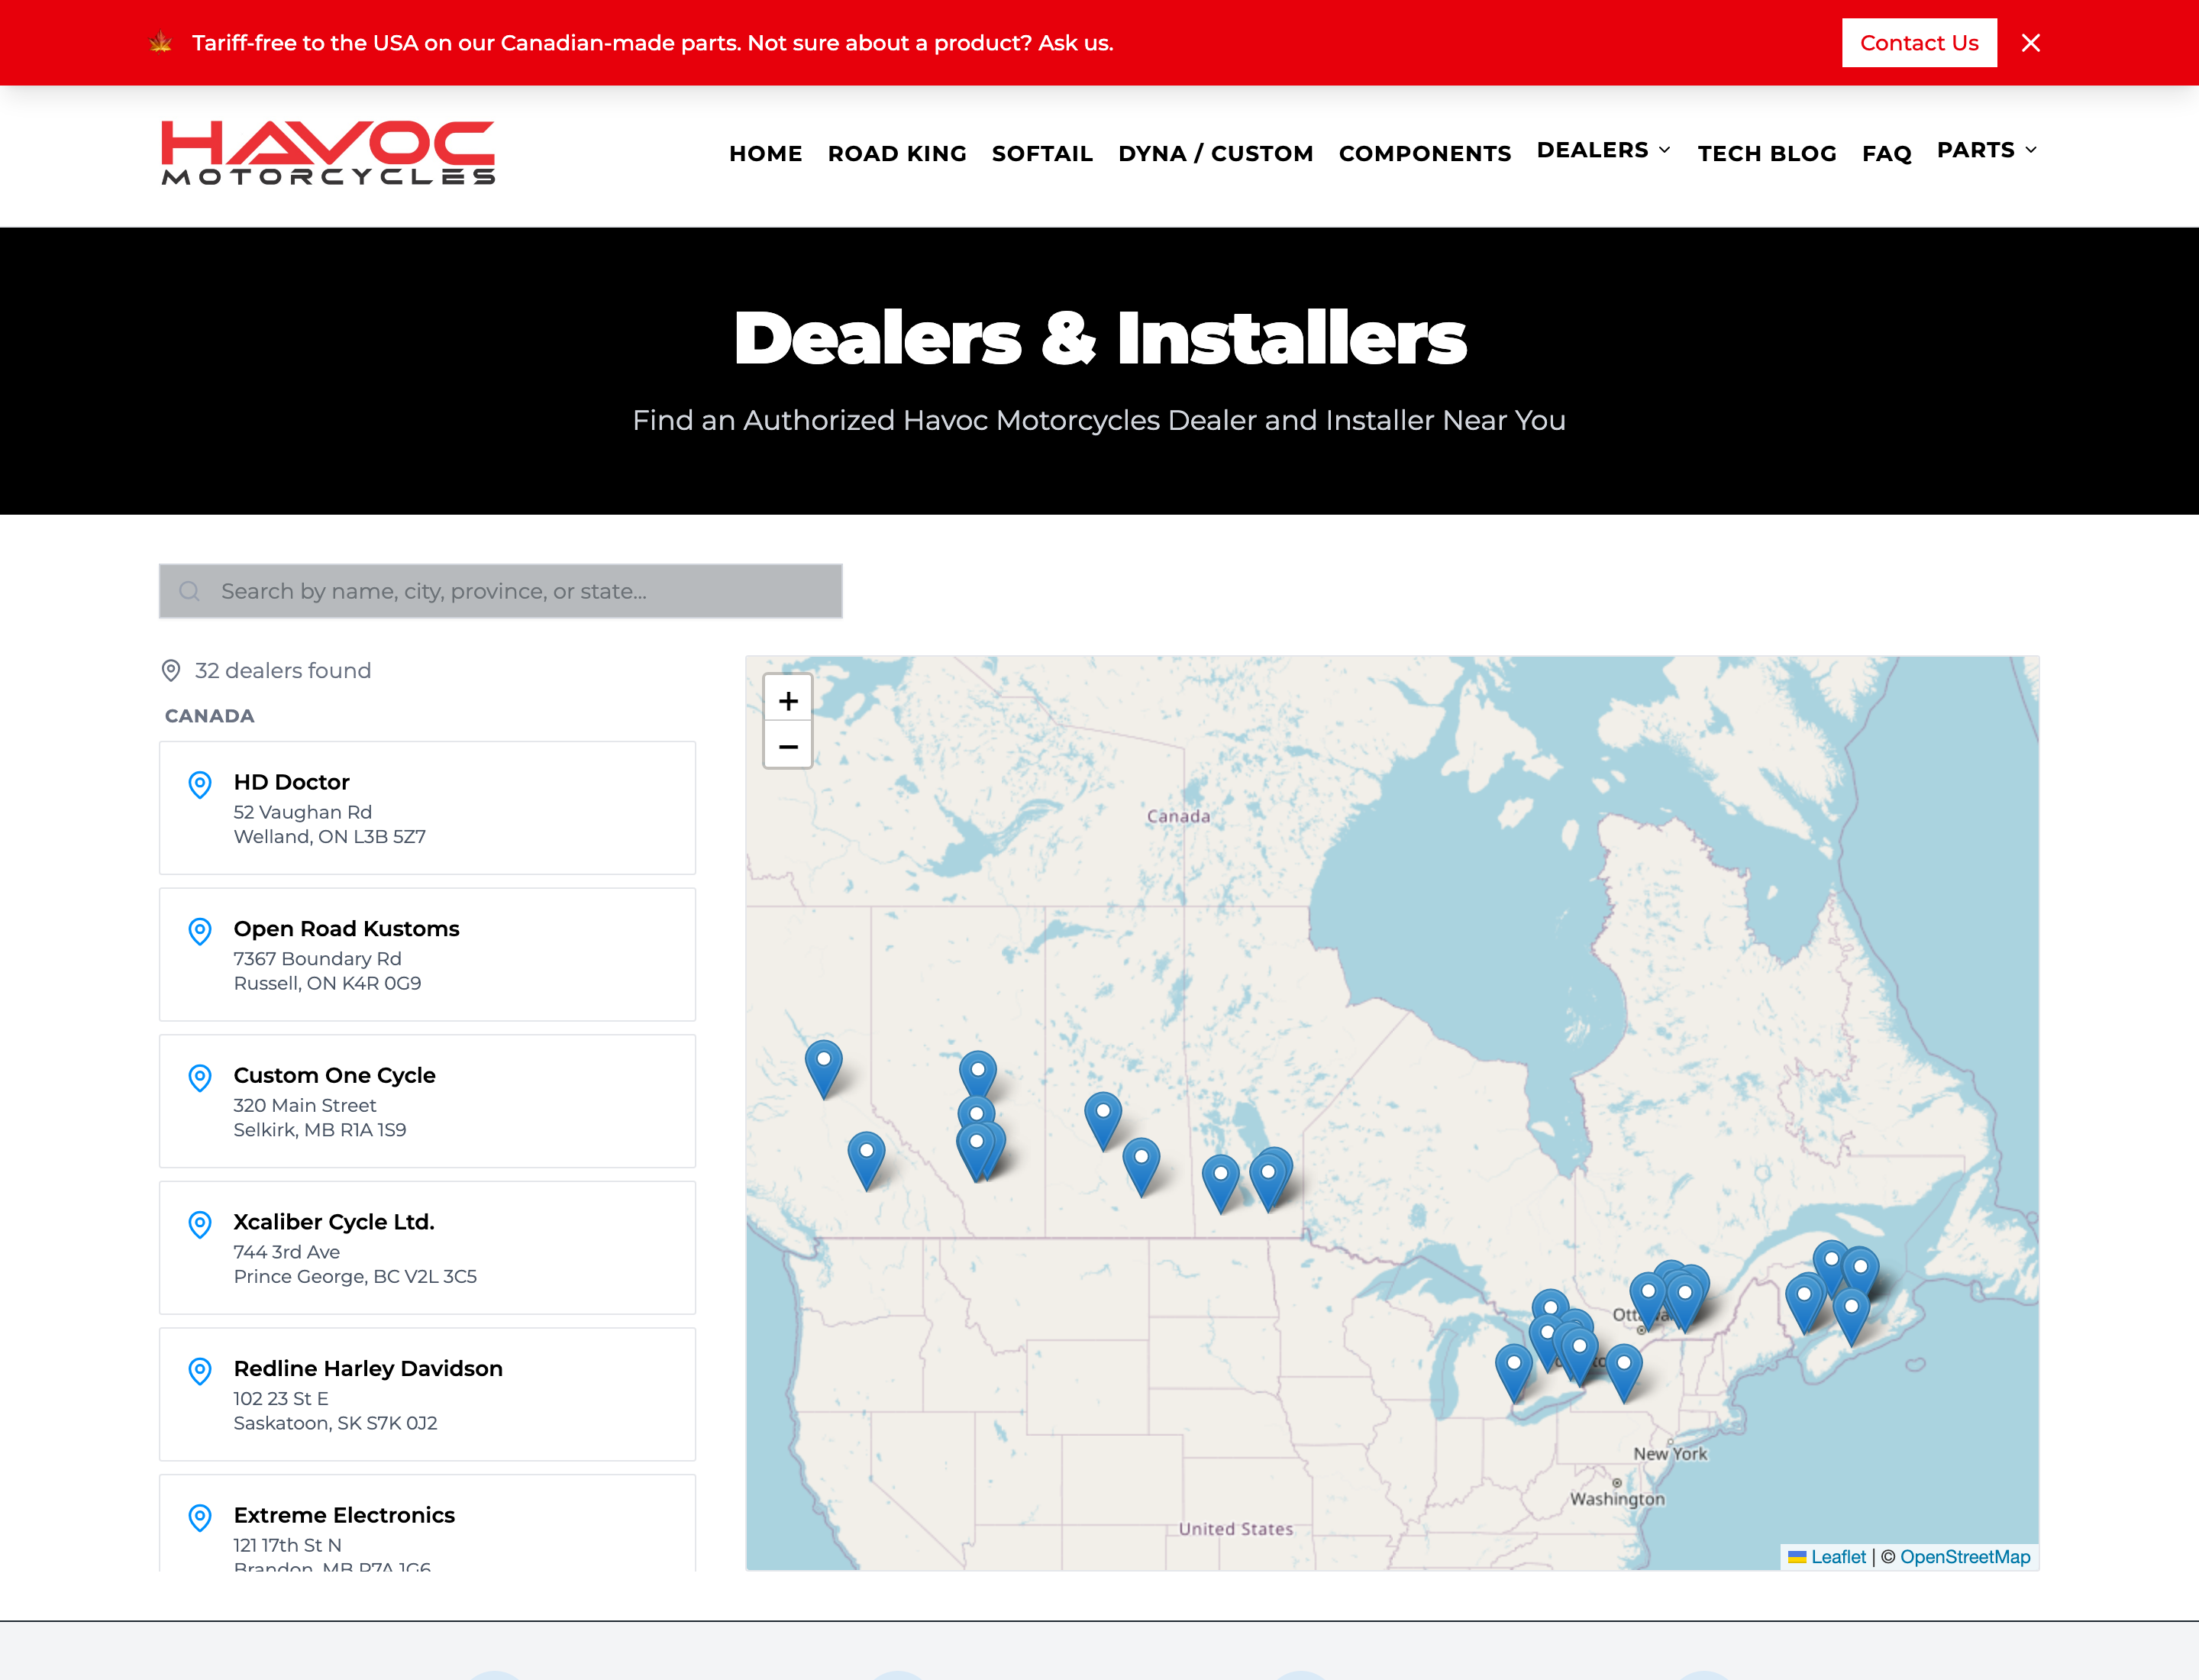Click location pin icon for Custom One Cycle
Image resolution: width=2199 pixels, height=1680 pixels.
click(200, 1077)
